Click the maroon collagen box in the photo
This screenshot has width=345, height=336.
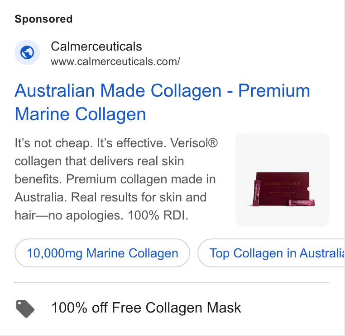pyautogui.click(x=283, y=187)
